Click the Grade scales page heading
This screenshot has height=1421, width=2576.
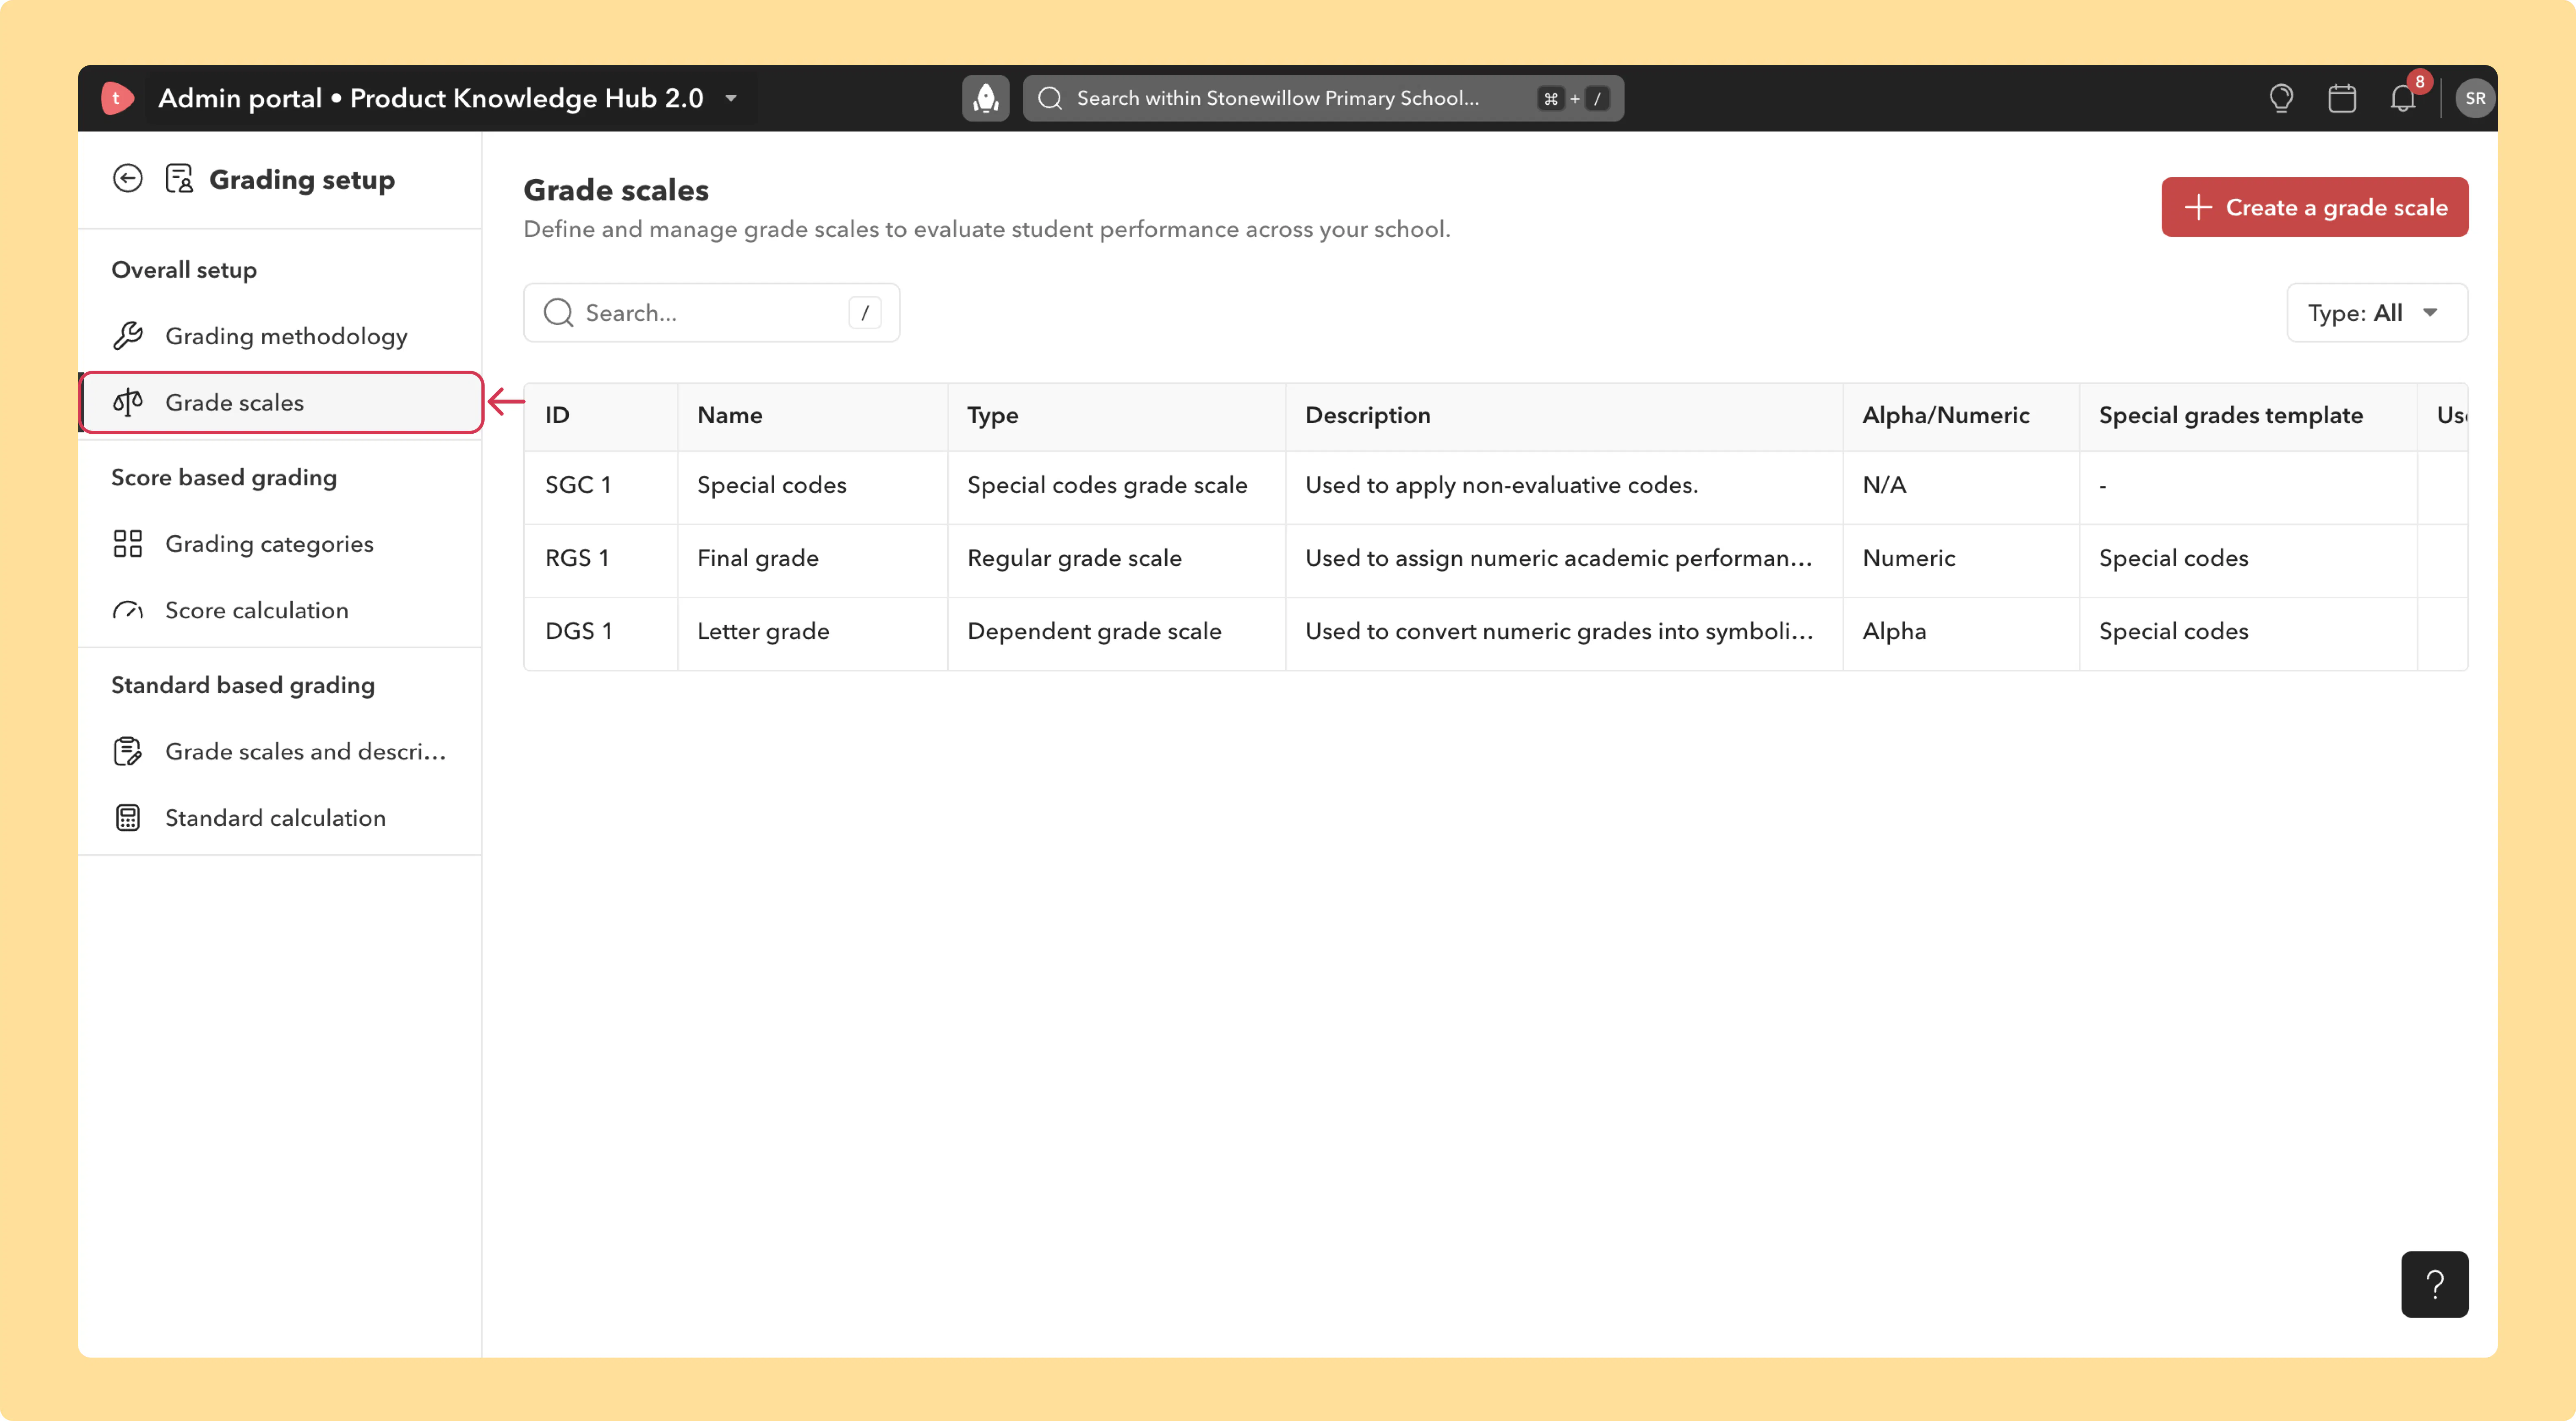point(616,190)
